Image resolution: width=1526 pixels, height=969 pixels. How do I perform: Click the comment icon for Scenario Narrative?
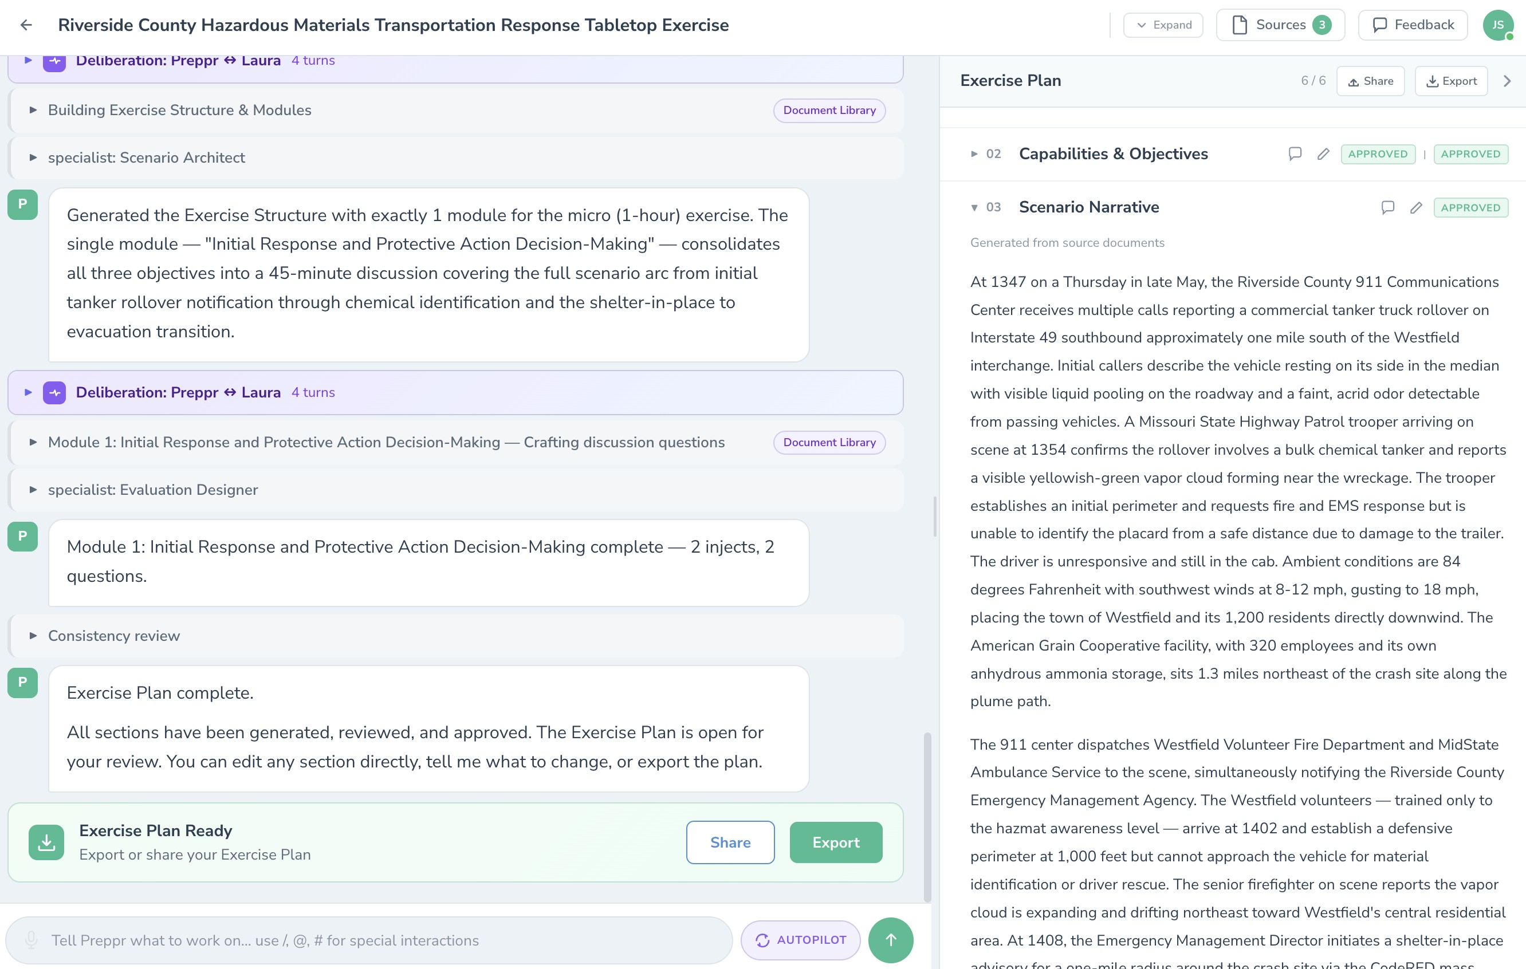pos(1387,207)
